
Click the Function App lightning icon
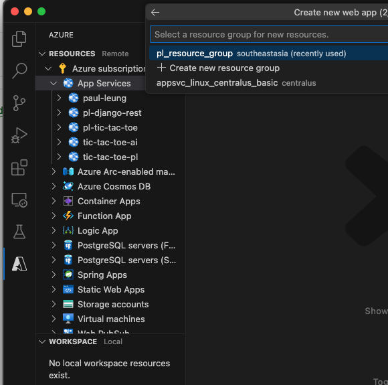pyautogui.click(x=68, y=216)
